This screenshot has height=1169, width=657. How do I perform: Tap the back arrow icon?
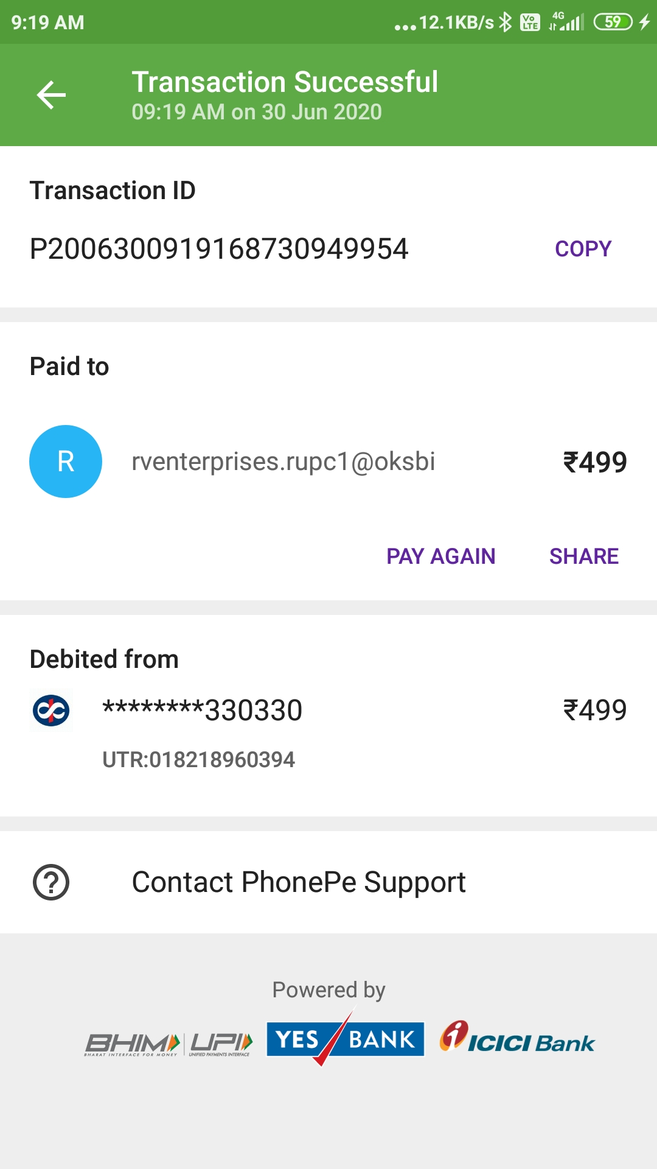coord(51,95)
